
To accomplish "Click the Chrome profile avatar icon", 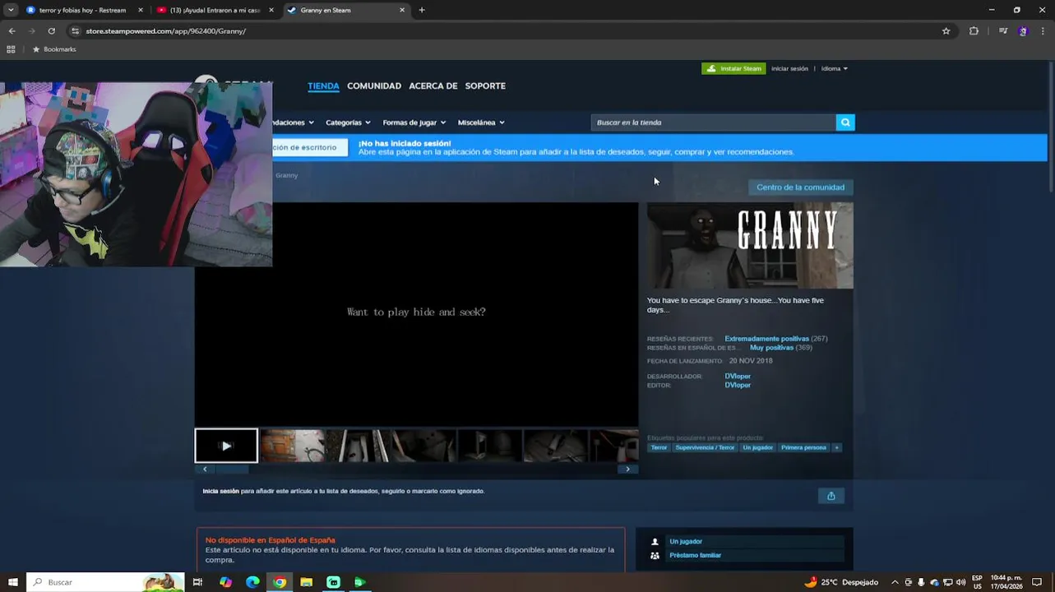I will (x=1023, y=31).
